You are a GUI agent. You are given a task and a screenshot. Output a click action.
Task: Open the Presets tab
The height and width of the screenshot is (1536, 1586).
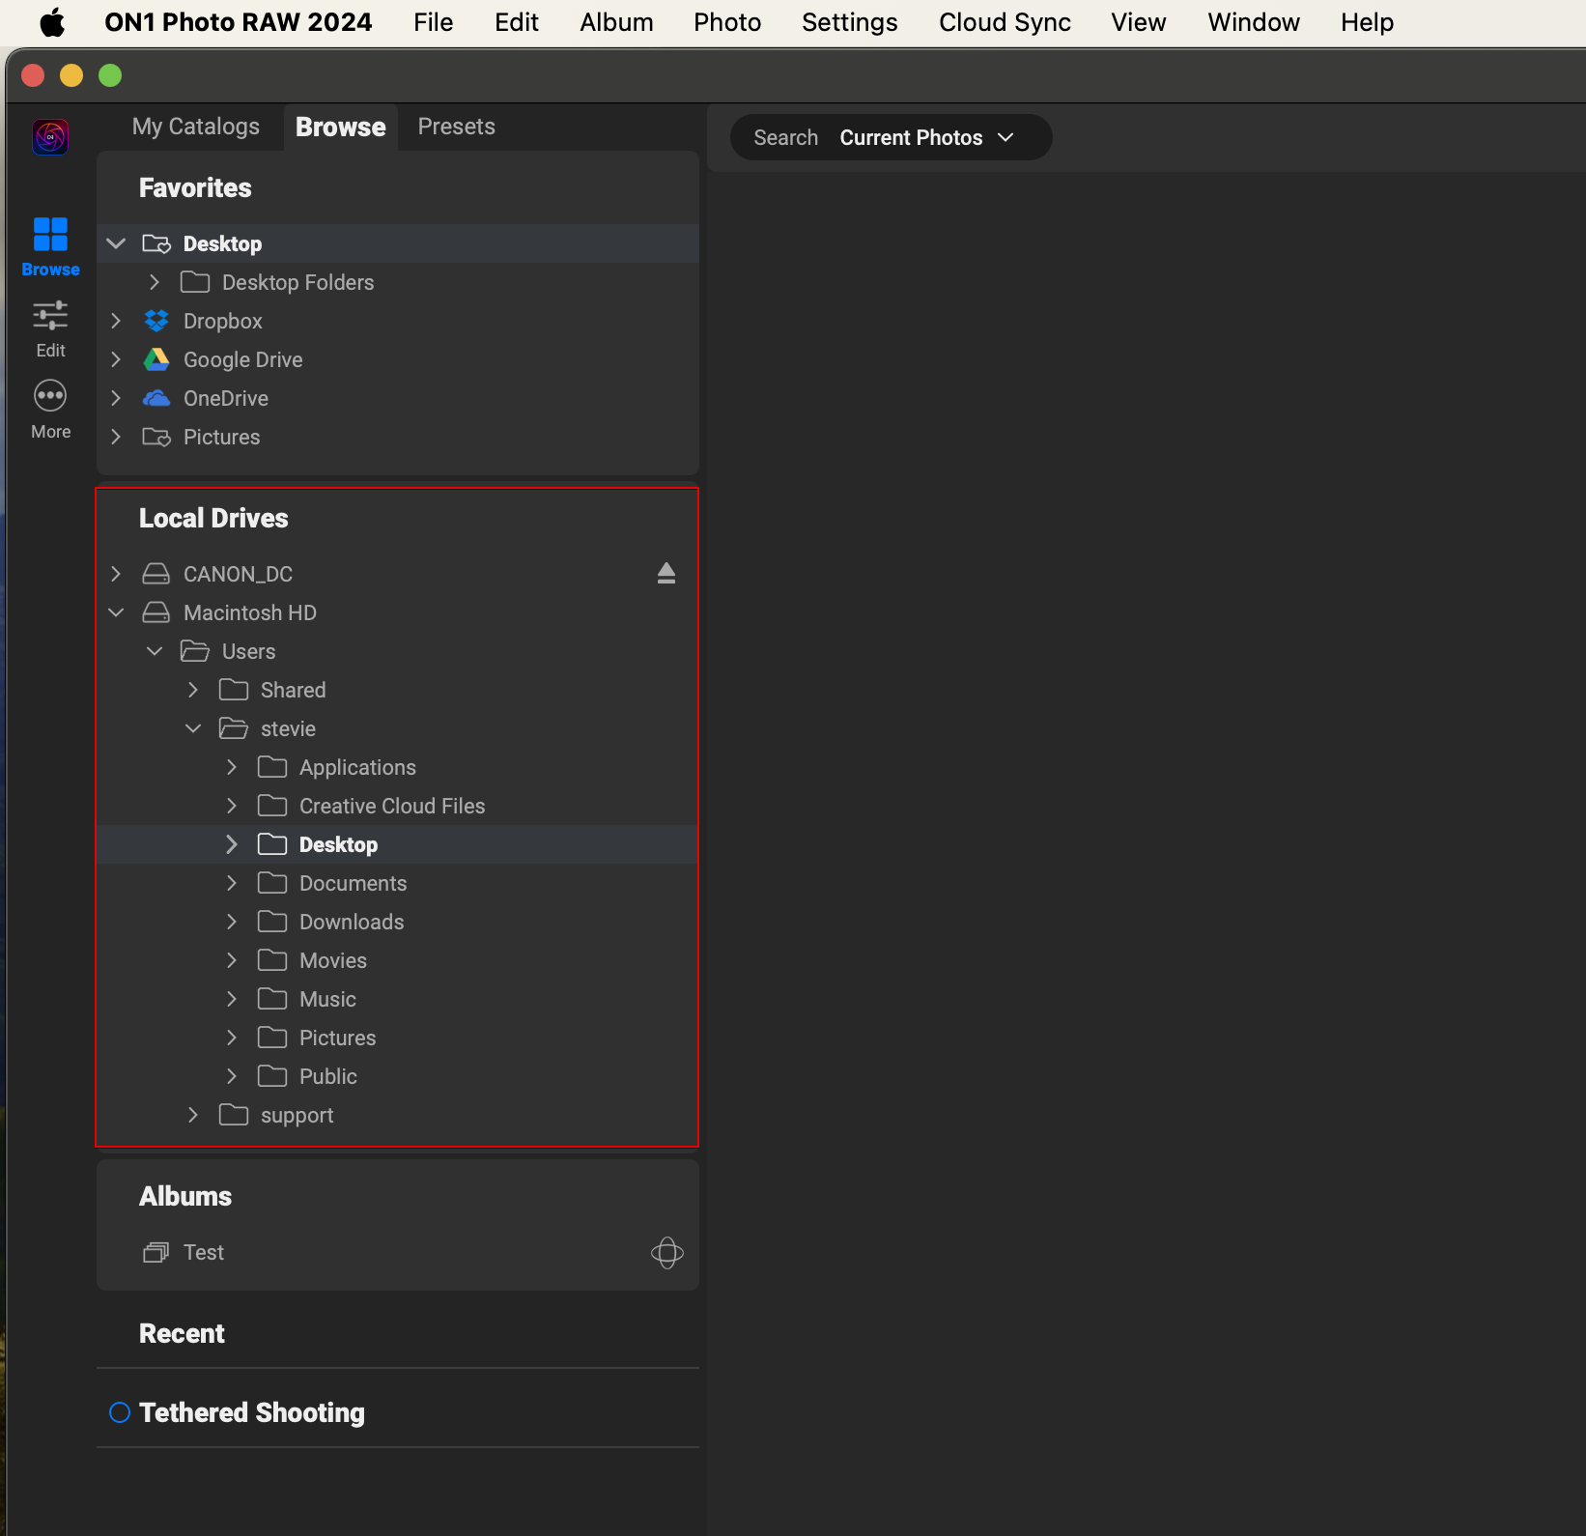point(456,127)
